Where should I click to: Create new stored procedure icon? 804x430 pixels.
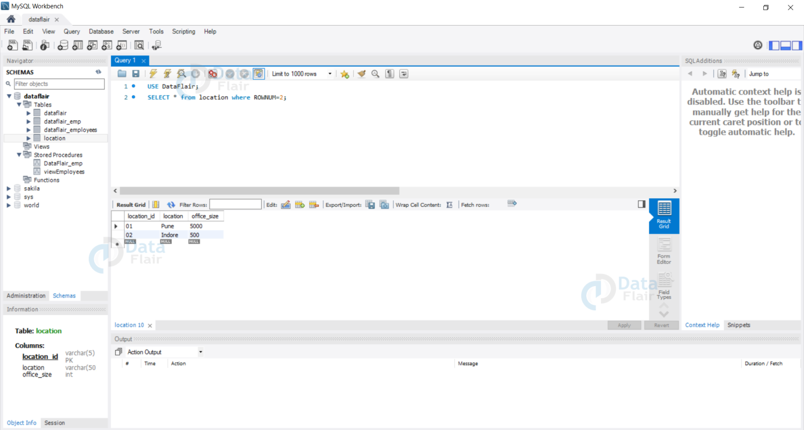(x=107, y=46)
